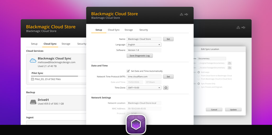Click the Pilot Sync progress bar
This screenshot has width=272, height=135.
click(59, 76)
